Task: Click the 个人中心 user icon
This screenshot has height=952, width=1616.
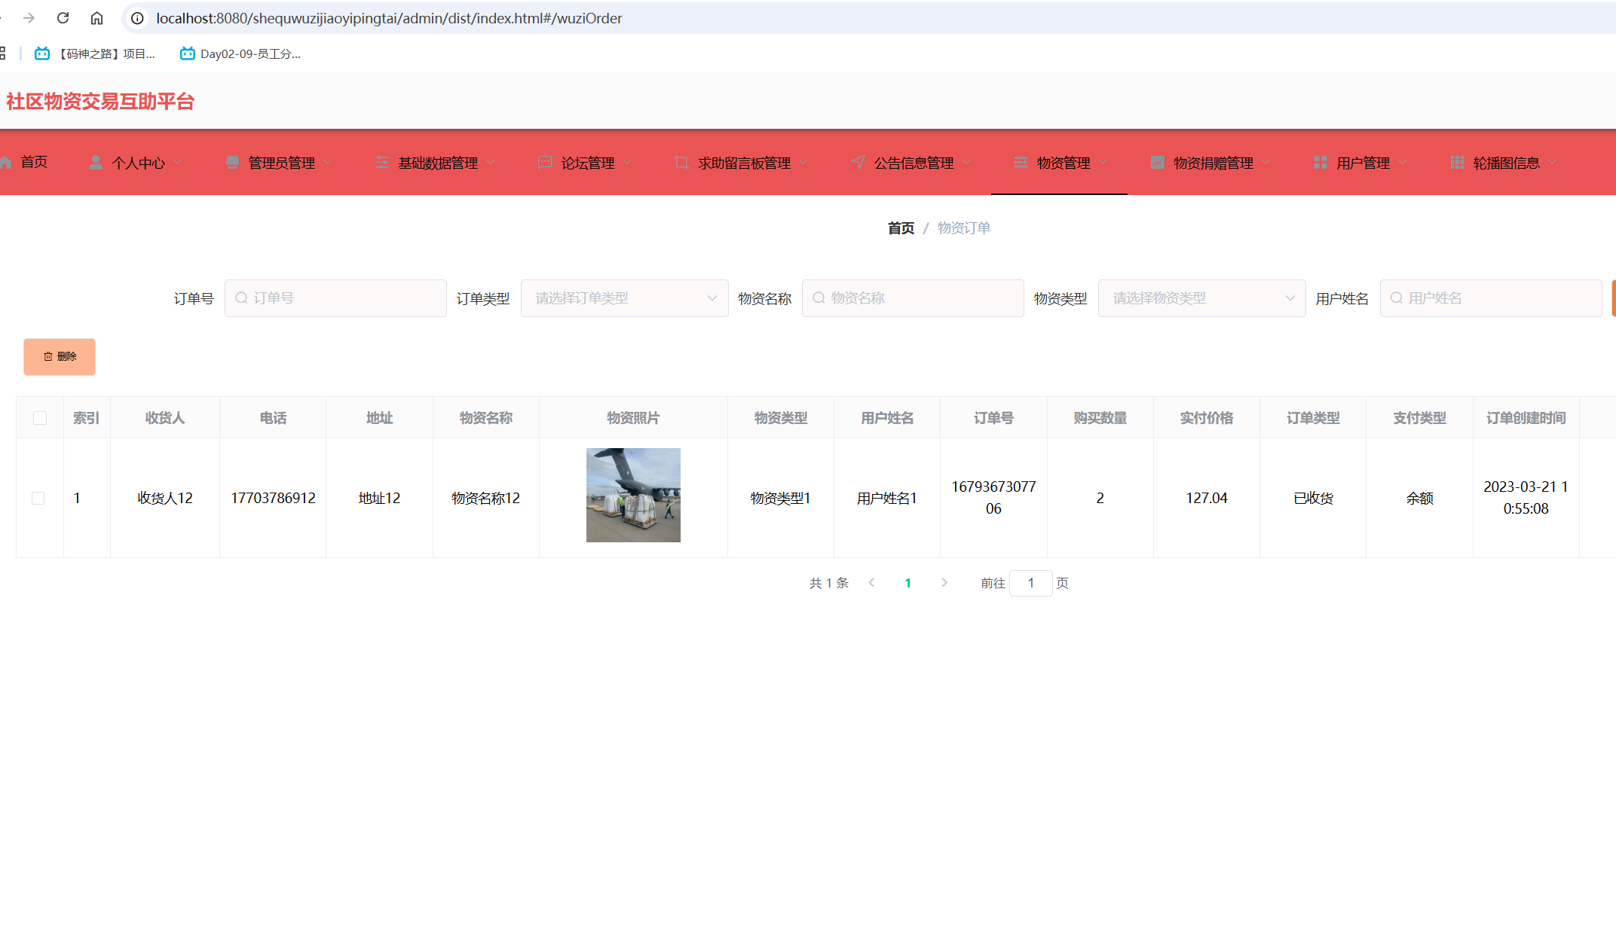Action: click(x=96, y=163)
